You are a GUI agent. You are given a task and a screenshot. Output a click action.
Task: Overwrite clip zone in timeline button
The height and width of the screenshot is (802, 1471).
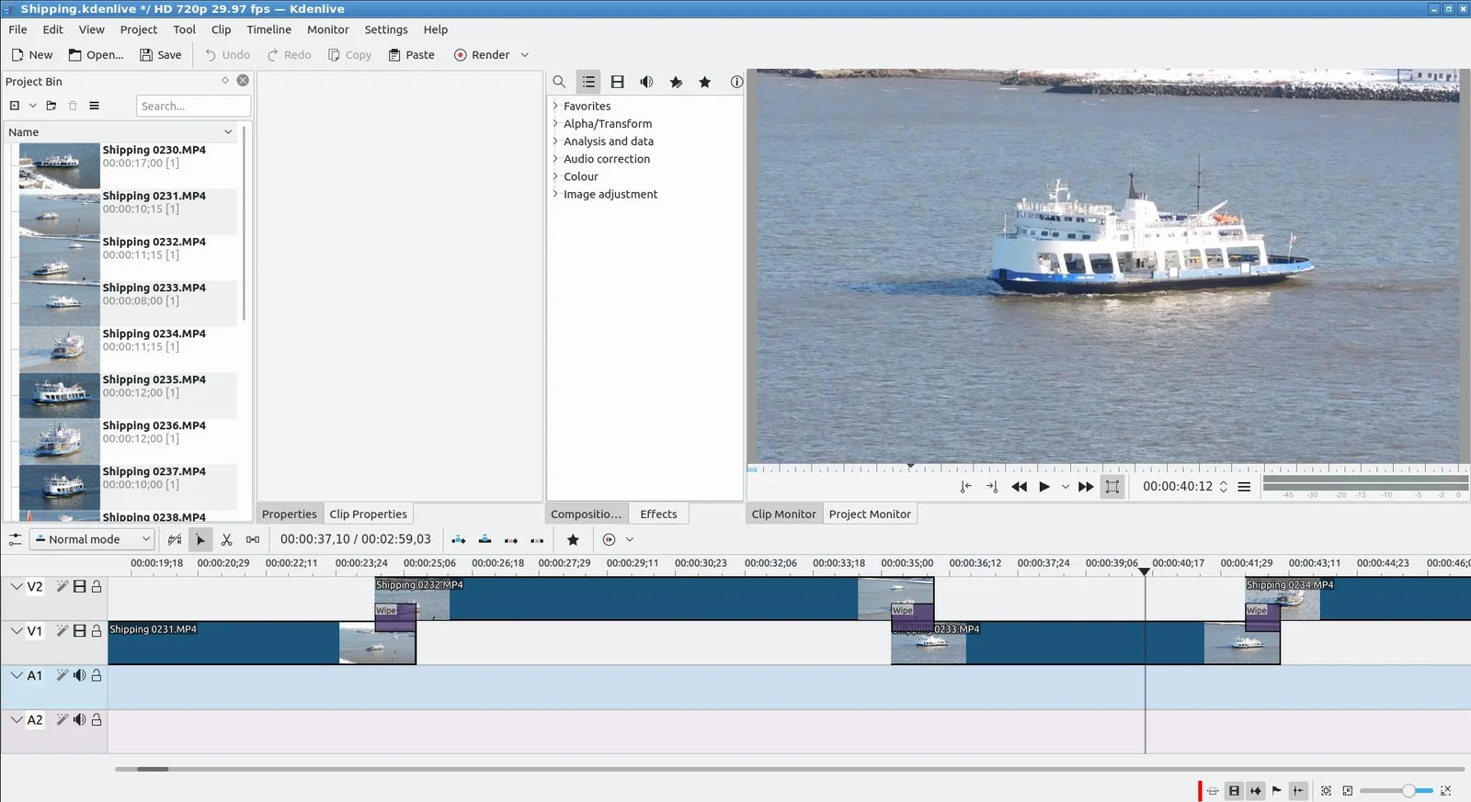point(485,540)
